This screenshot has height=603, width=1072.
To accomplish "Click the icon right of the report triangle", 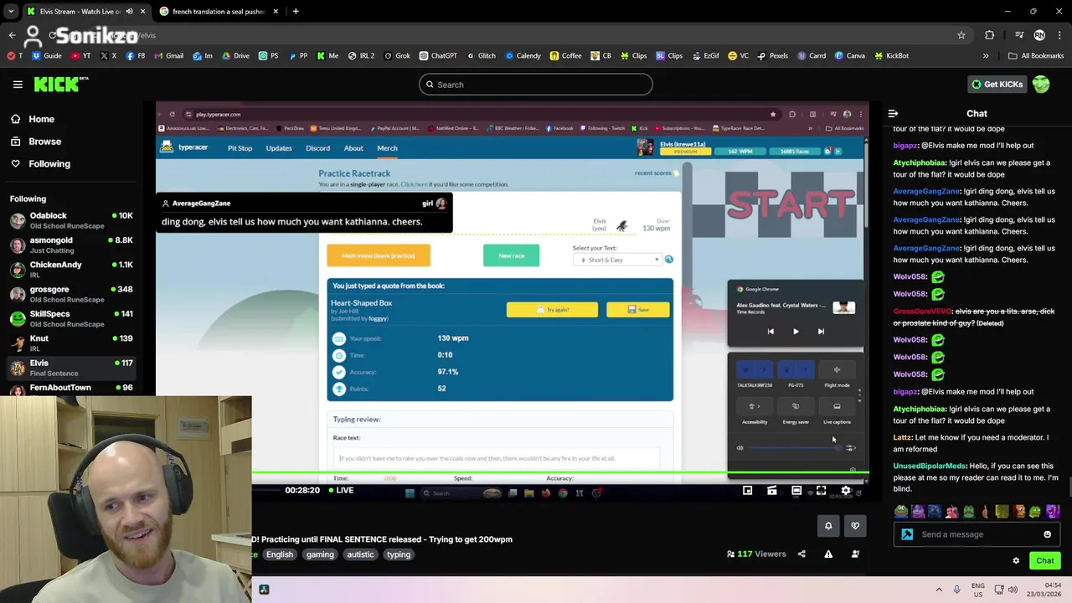I will coord(855,554).
